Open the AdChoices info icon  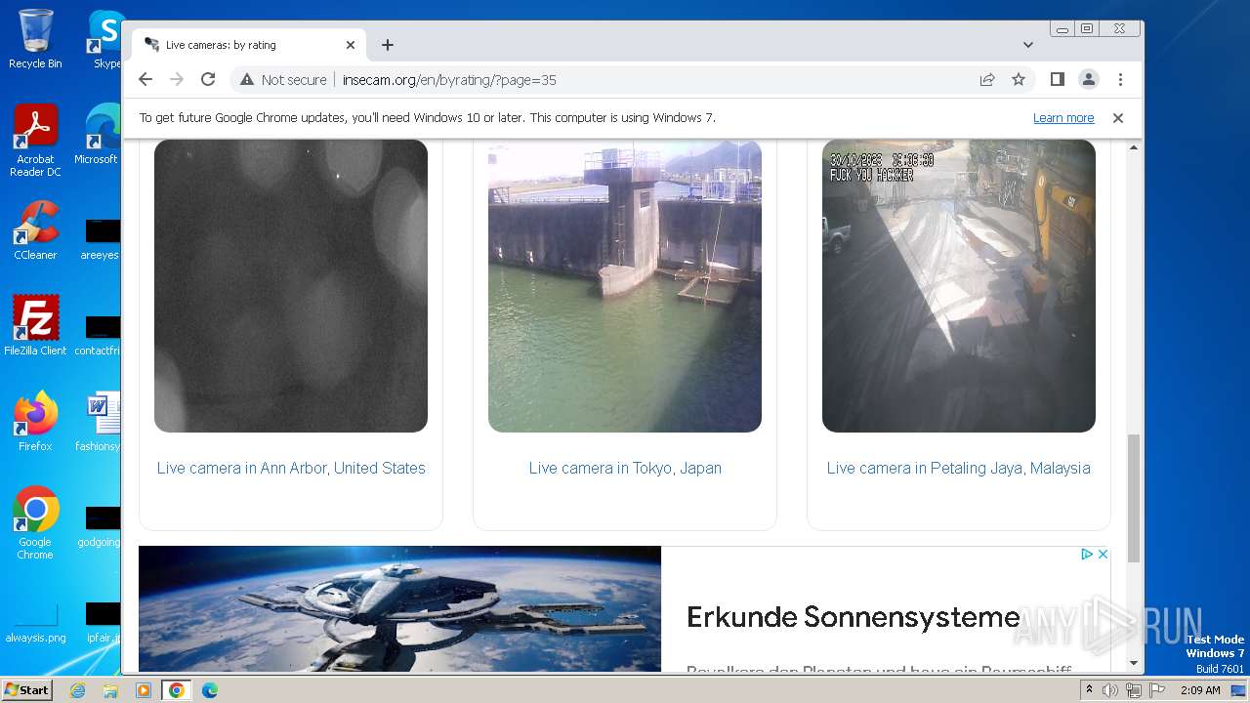coord(1086,554)
